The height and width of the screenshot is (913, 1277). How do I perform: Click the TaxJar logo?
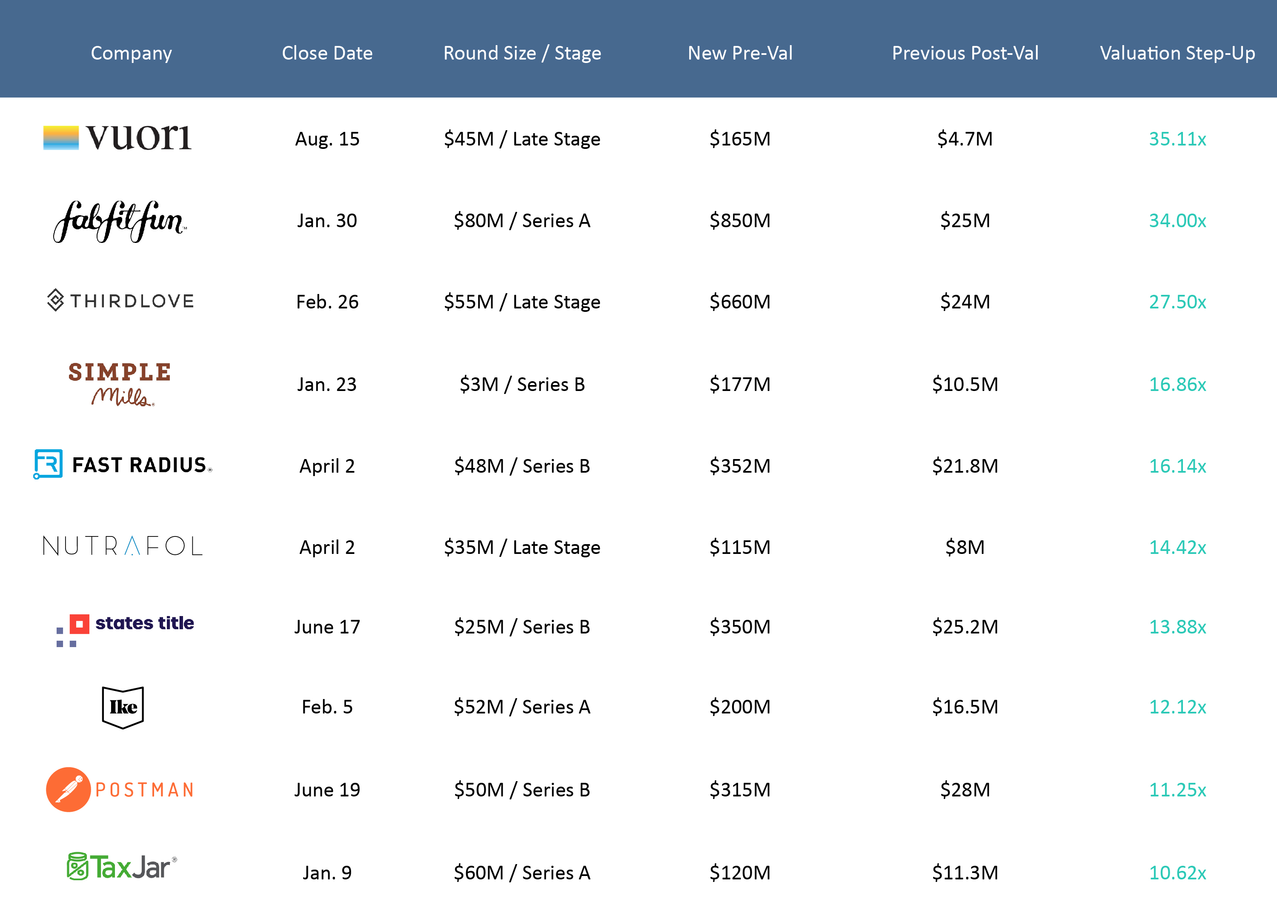(x=122, y=866)
